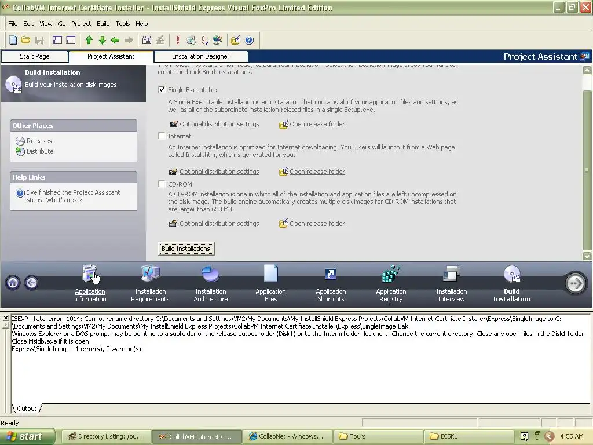593x445 pixels.
Task: Open CD-ROM optional distribution settings
Action: pyautogui.click(x=219, y=224)
